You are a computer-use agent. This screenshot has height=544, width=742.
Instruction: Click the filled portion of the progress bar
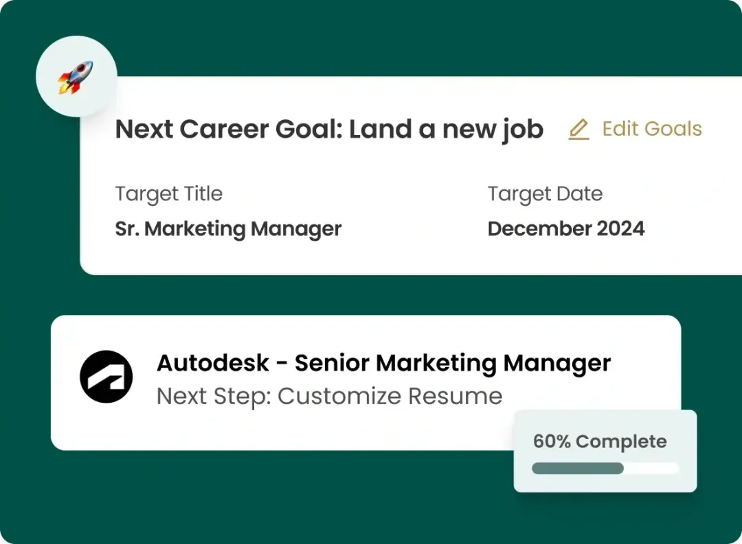coord(577,469)
